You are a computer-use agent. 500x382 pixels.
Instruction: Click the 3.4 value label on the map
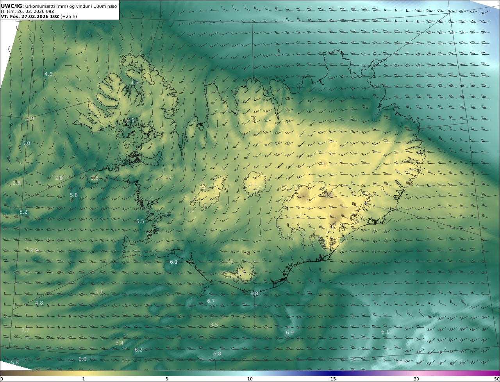tap(120, 343)
